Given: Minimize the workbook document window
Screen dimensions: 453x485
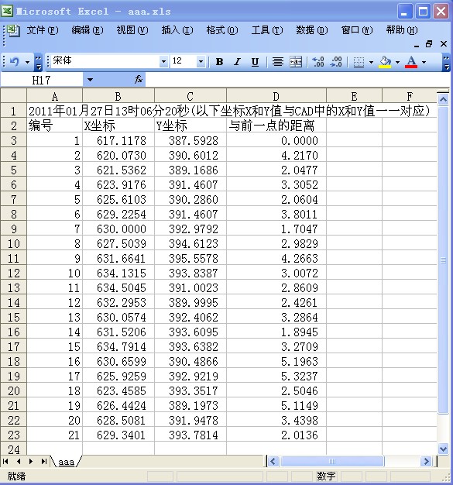Looking at the screenshot, I should click(417, 44).
